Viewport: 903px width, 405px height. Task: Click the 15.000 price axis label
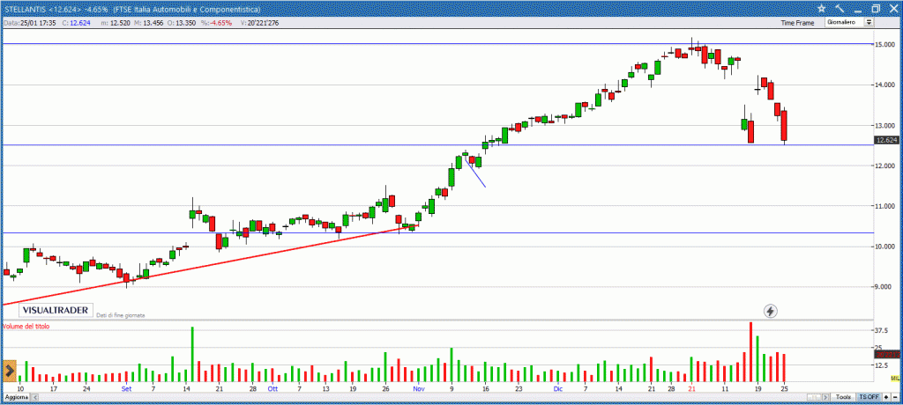point(884,44)
